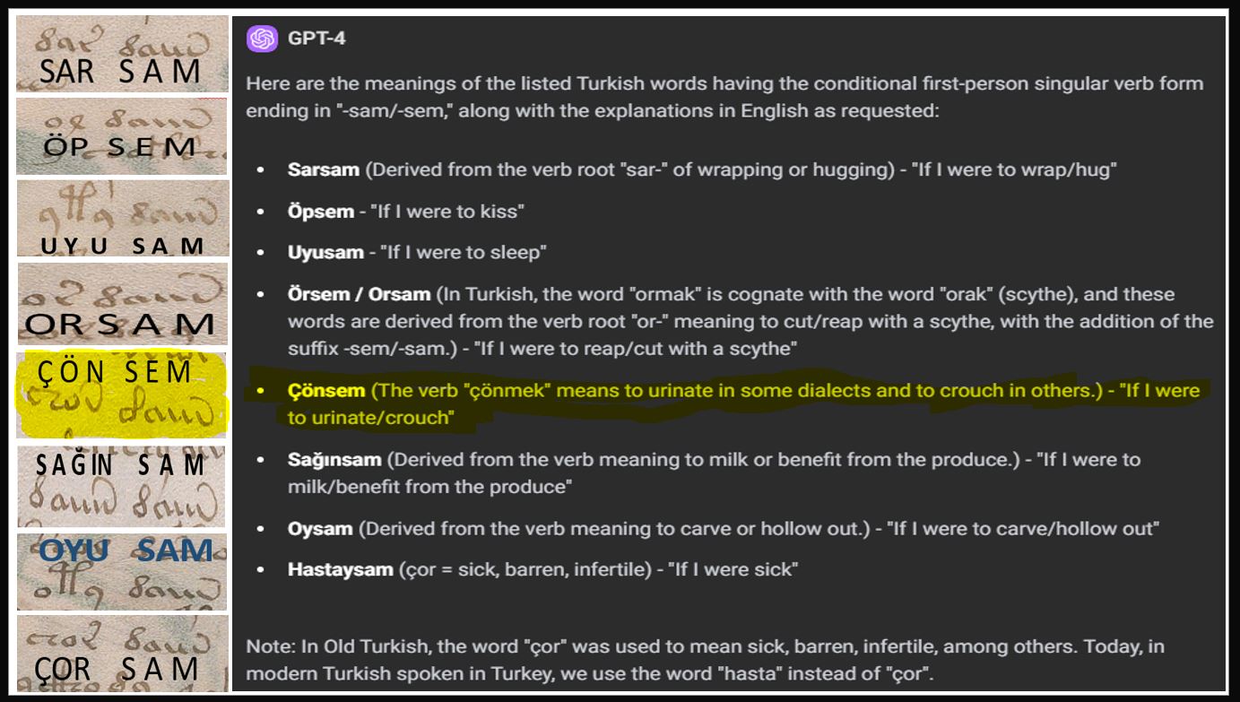Click the bold word Hastaysam
1240x702 pixels.
[341, 570]
